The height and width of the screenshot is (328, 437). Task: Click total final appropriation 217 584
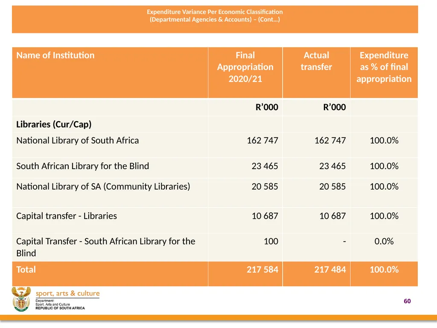262,269
